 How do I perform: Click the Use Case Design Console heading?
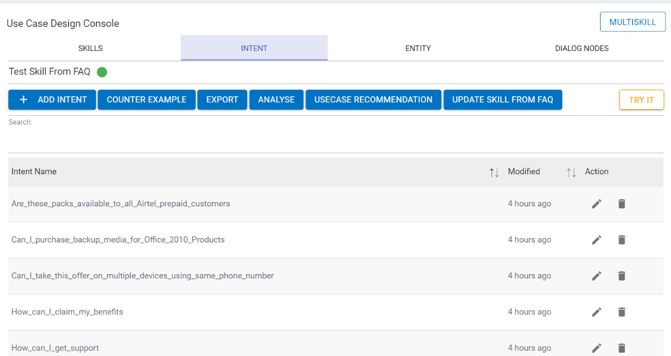pyautogui.click(x=63, y=23)
